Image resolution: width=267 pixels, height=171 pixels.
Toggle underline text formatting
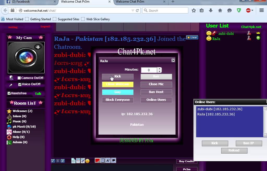click(63, 161)
